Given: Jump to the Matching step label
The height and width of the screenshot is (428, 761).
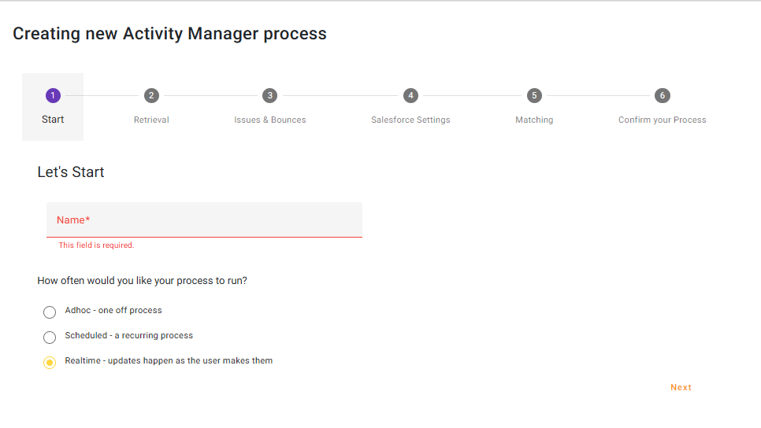Looking at the screenshot, I should point(534,120).
